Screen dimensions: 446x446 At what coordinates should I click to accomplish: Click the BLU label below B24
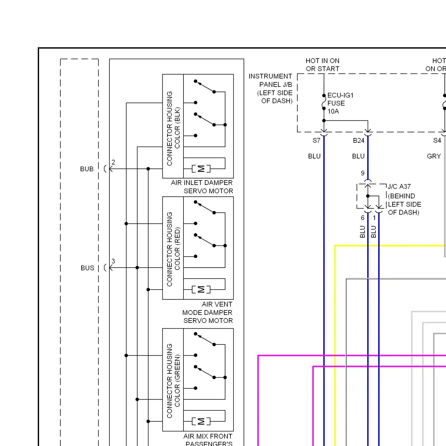[x=358, y=156]
